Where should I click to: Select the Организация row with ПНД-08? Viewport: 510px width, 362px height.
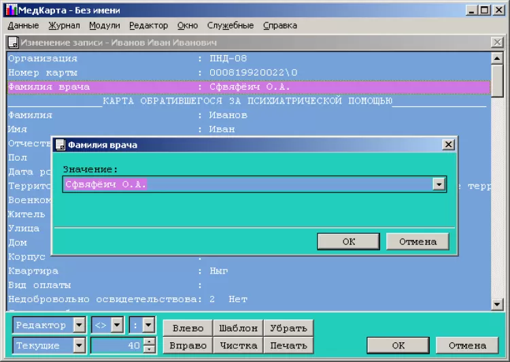click(x=249, y=59)
